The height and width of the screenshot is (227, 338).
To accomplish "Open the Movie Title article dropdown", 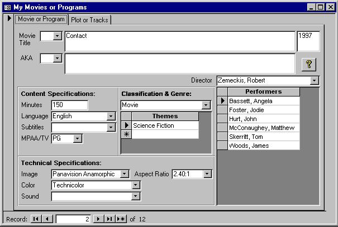I will click(x=58, y=36).
